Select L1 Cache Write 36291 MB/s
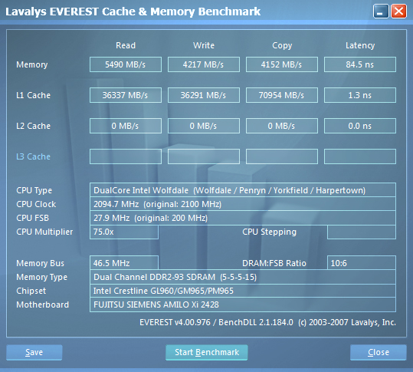Viewport: 413px width, 372px height. click(204, 95)
